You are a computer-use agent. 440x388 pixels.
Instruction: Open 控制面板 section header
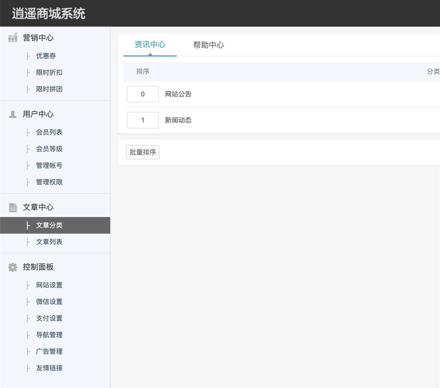pyautogui.click(x=38, y=267)
